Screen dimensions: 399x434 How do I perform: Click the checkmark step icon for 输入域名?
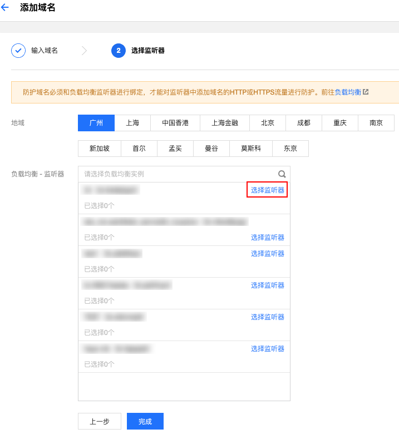pos(18,51)
